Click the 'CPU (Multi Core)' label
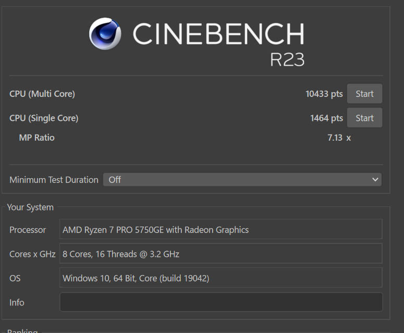The width and height of the screenshot is (404, 333). click(42, 94)
